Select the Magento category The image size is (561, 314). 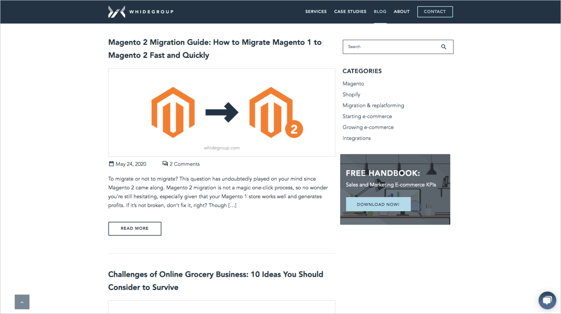[353, 84]
